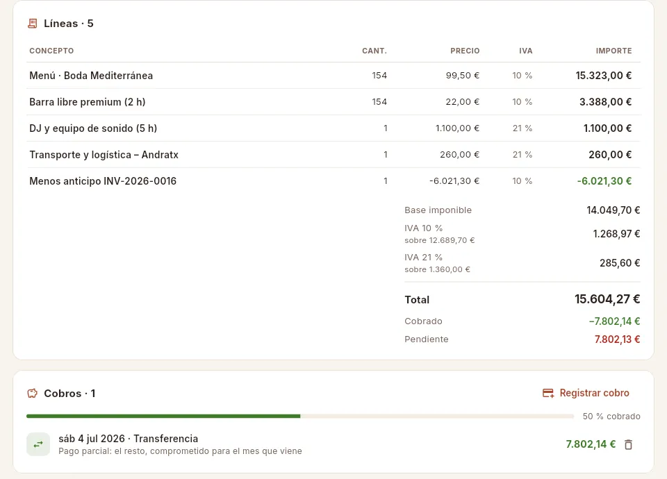Image resolution: width=667 pixels, height=479 pixels.
Task: Click the 50 % collected progress bar
Action: click(300, 416)
